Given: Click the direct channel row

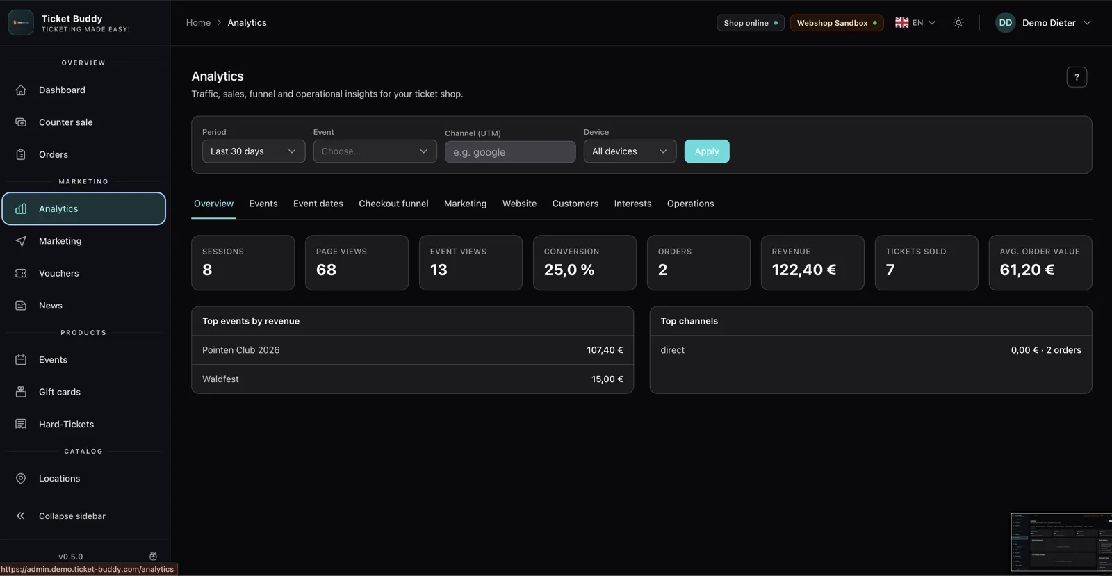Looking at the screenshot, I should [x=871, y=350].
